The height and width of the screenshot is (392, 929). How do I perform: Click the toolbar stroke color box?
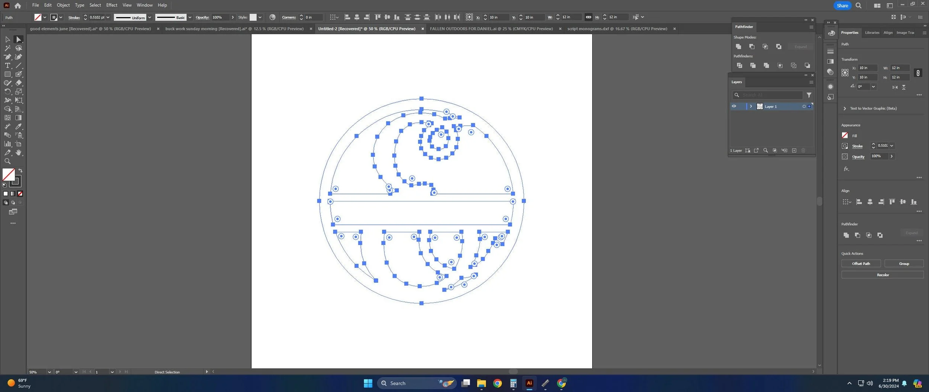pos(16,181)
